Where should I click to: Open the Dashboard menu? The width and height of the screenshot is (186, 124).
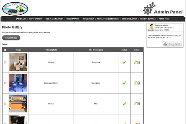[x=21, y=19]
